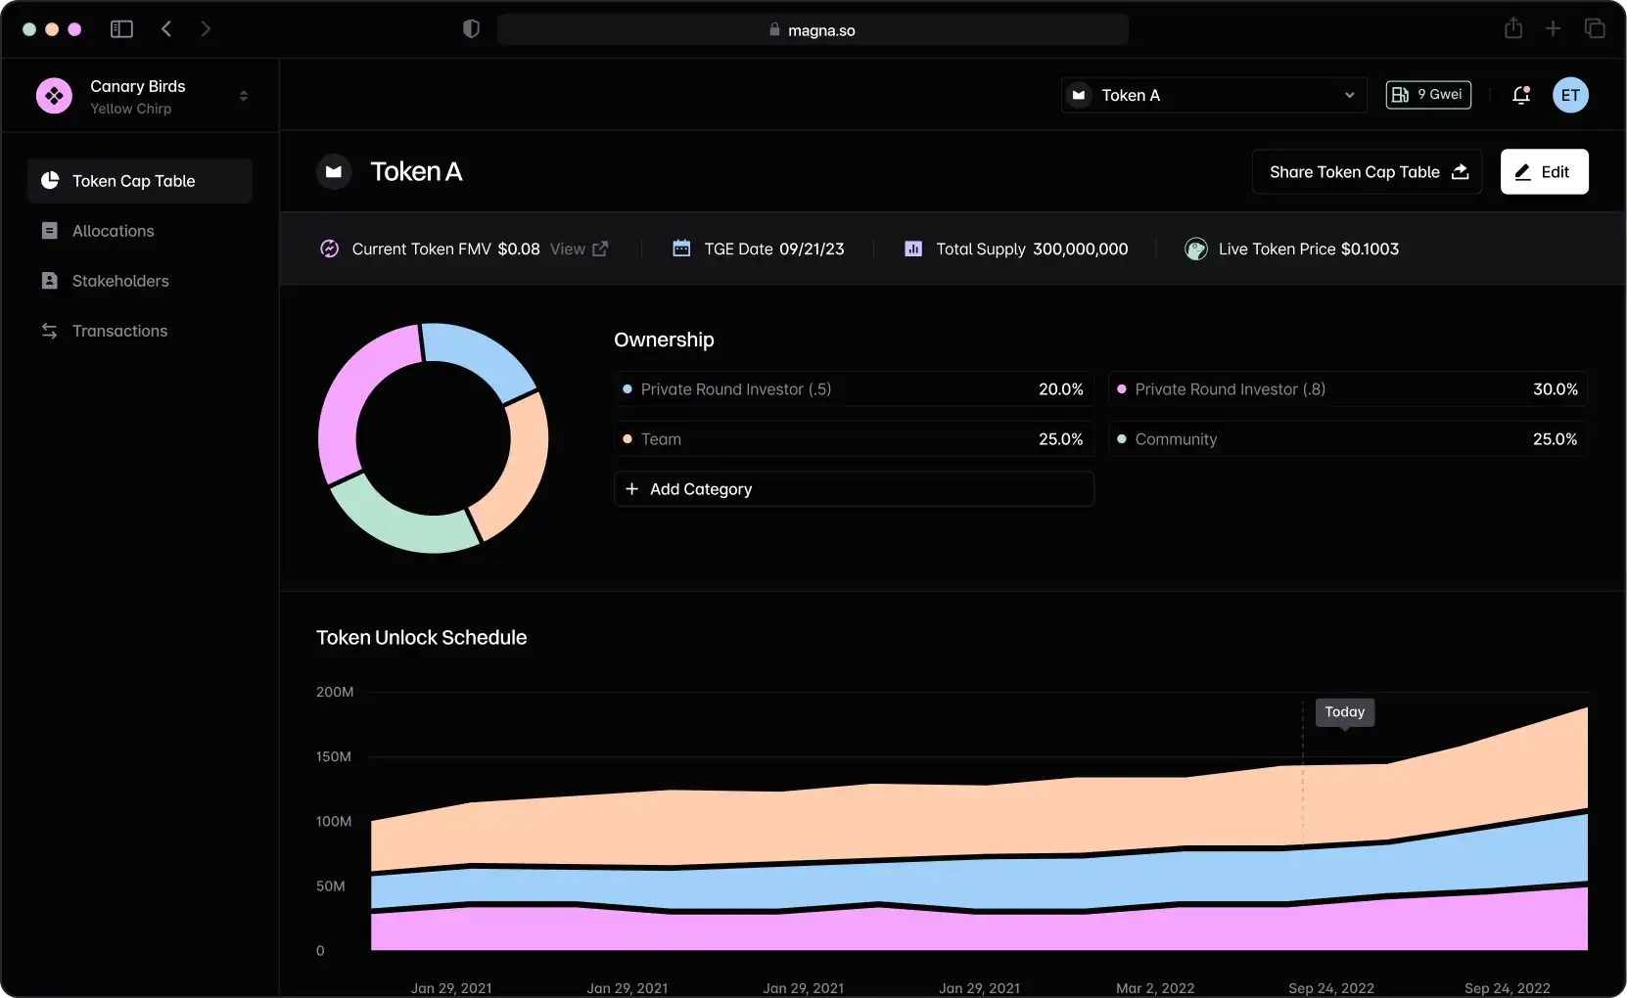Switch to the Stakeholders section
1627x998 pixels.
(x=119, y=281)
